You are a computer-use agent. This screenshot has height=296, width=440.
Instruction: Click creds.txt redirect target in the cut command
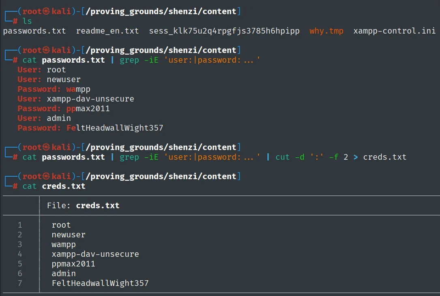pos(385,157)
